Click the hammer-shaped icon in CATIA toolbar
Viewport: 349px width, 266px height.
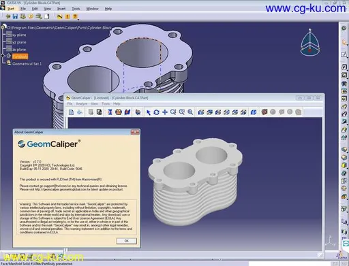59,16
